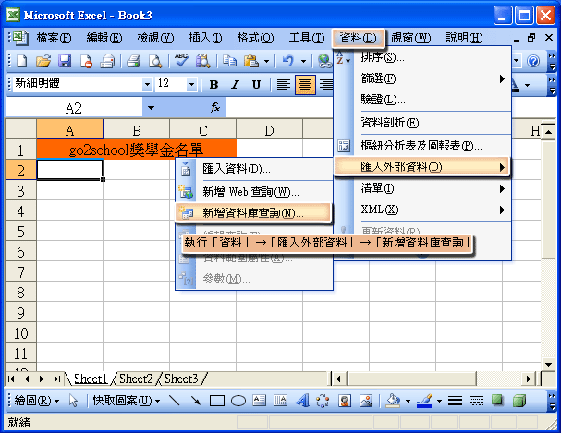Click the Spelling check icon
This screenshot has height=433, width=561.
pos(181,61)
